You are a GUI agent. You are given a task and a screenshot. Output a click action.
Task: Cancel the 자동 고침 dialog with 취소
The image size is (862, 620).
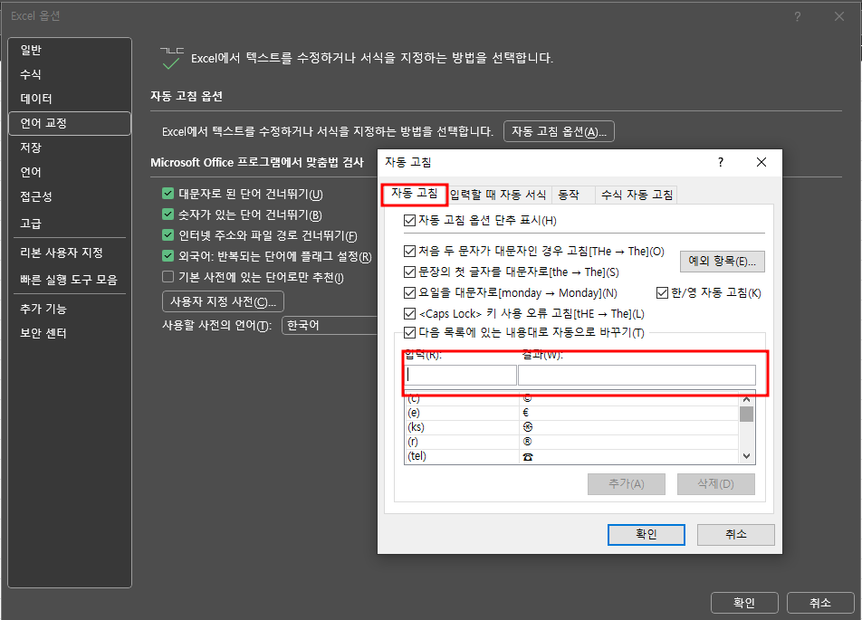pyautogui.click(x=735, y=534)
